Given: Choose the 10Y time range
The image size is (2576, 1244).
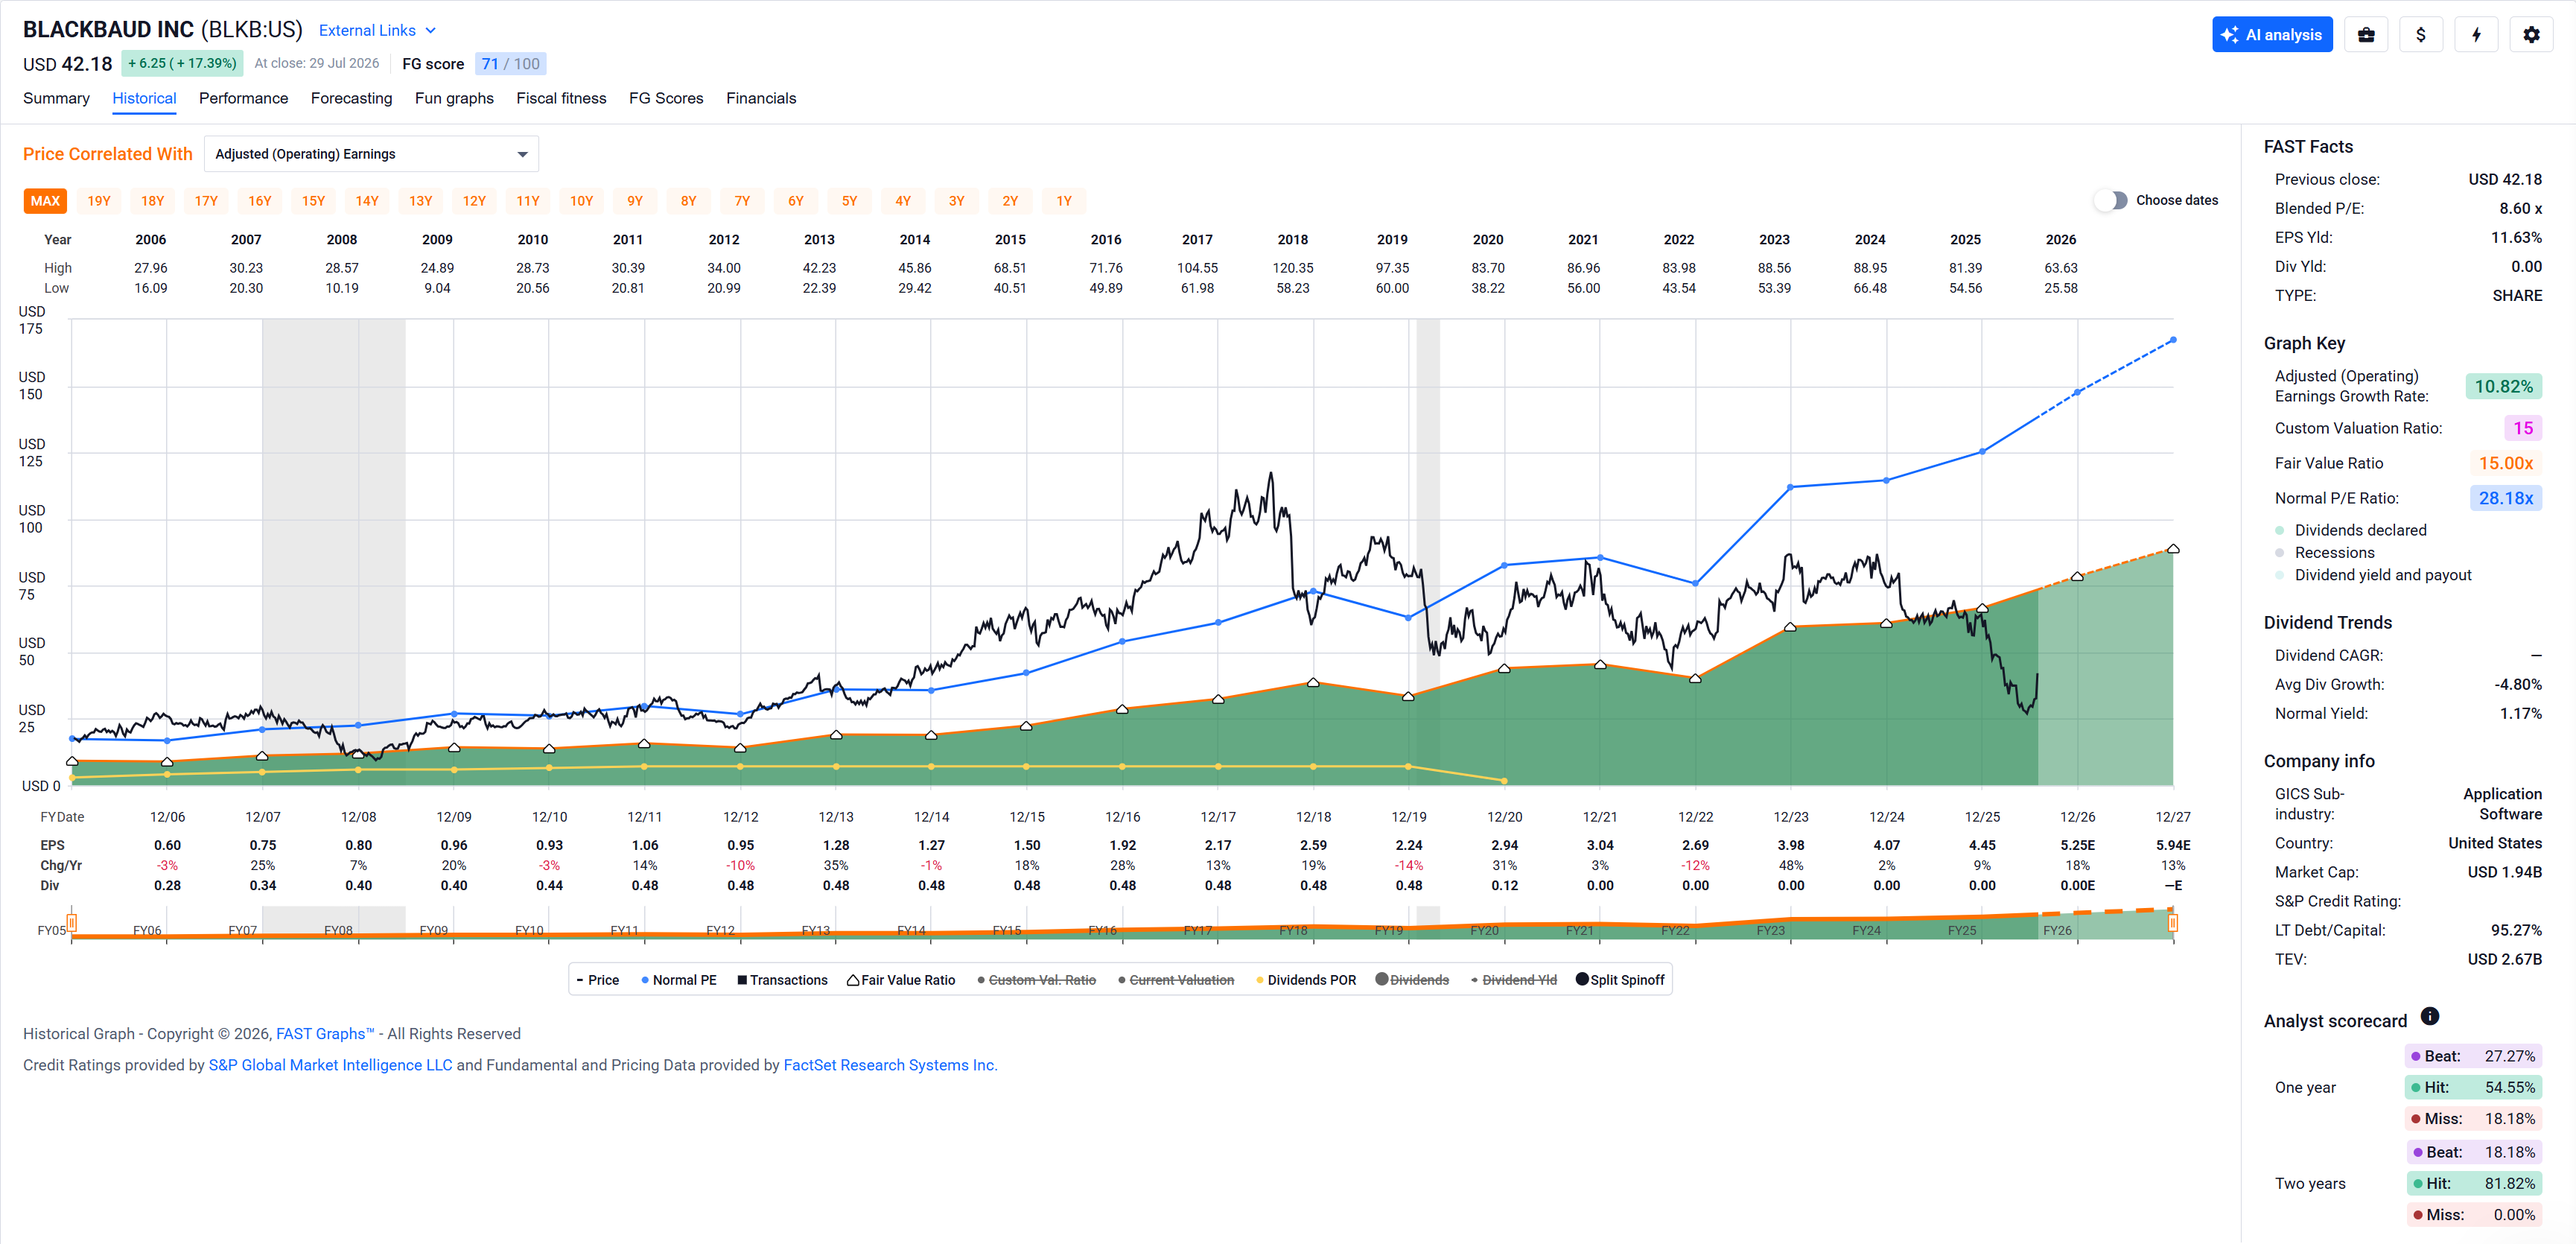Looking at the screenshot, I should click(582, 201).
